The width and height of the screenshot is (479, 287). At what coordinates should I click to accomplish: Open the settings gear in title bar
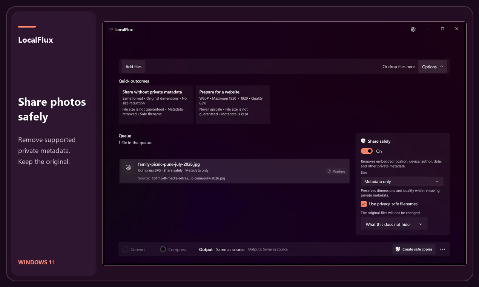tap(413, 29)
